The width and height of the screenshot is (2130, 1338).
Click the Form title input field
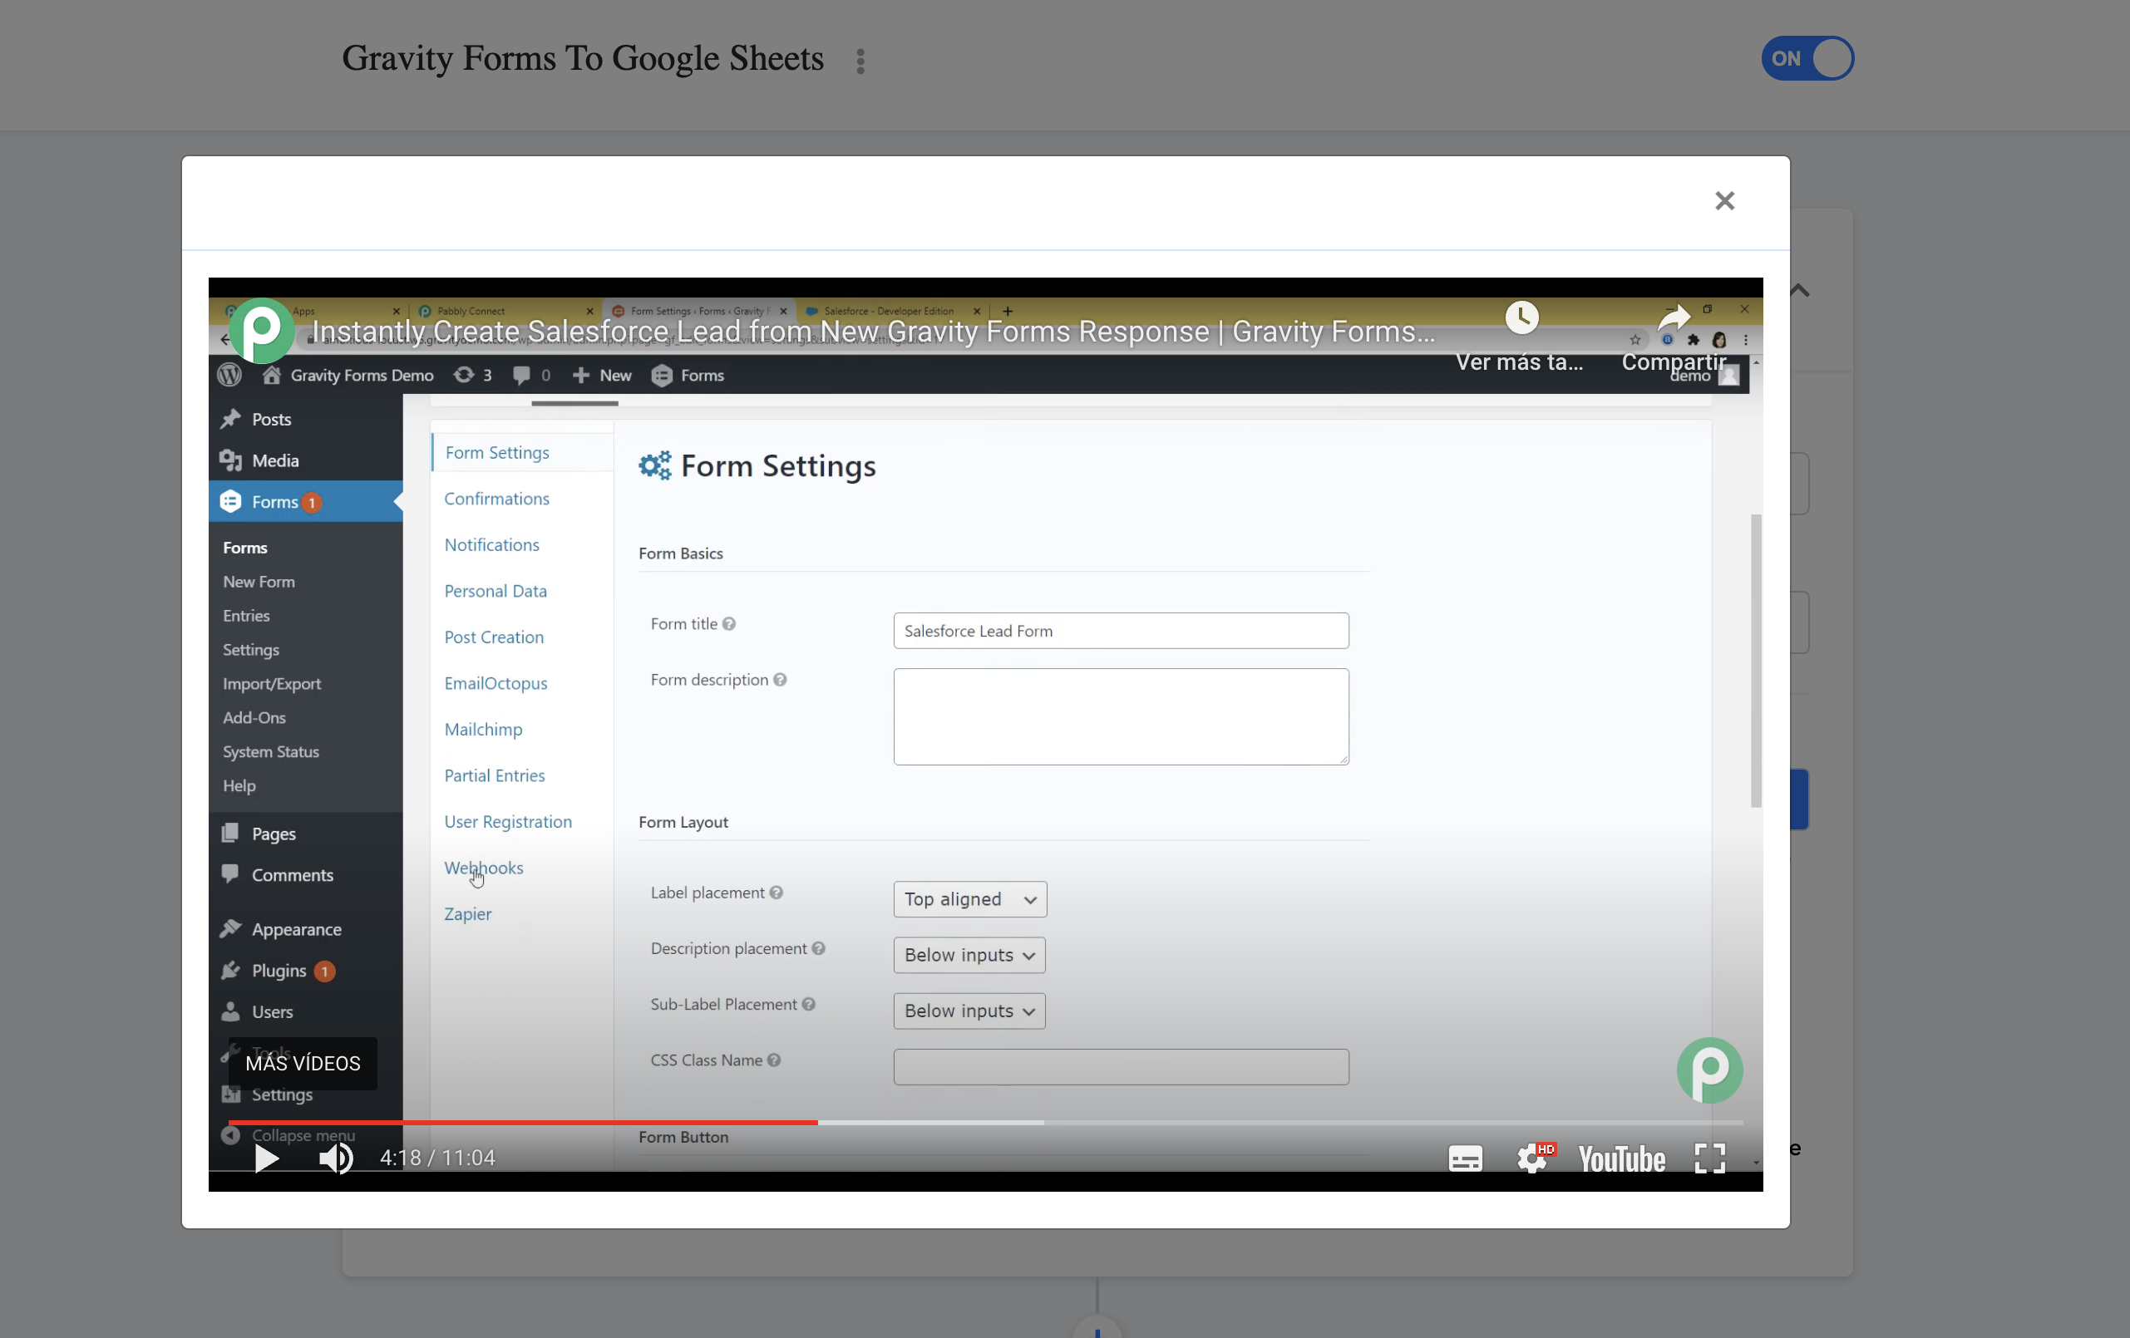point(1121,632)
